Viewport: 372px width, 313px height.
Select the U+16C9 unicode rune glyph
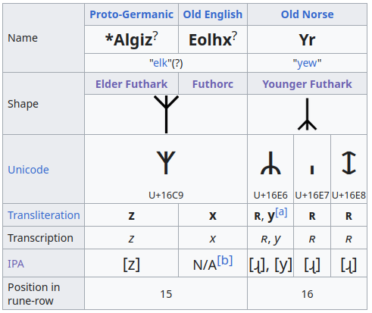tap(166, 163)
